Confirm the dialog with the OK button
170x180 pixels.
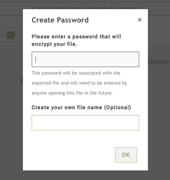click(x=126, y=155)
